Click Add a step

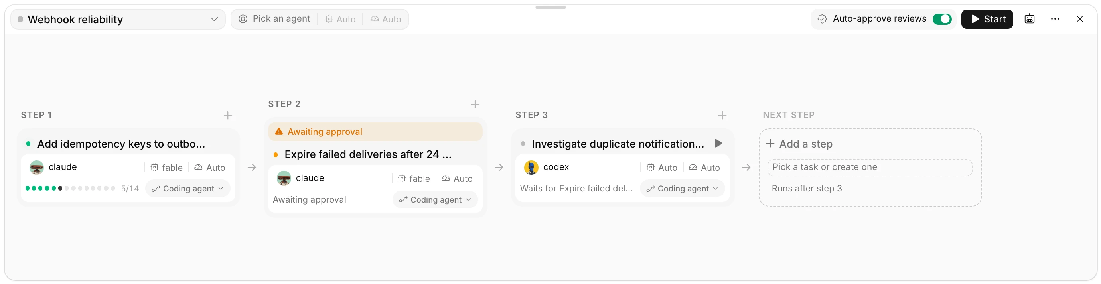click(x=799, y=144)
